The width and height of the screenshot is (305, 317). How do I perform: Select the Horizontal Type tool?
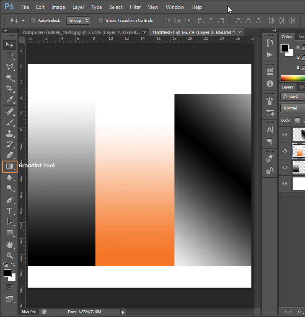point(10,211)
